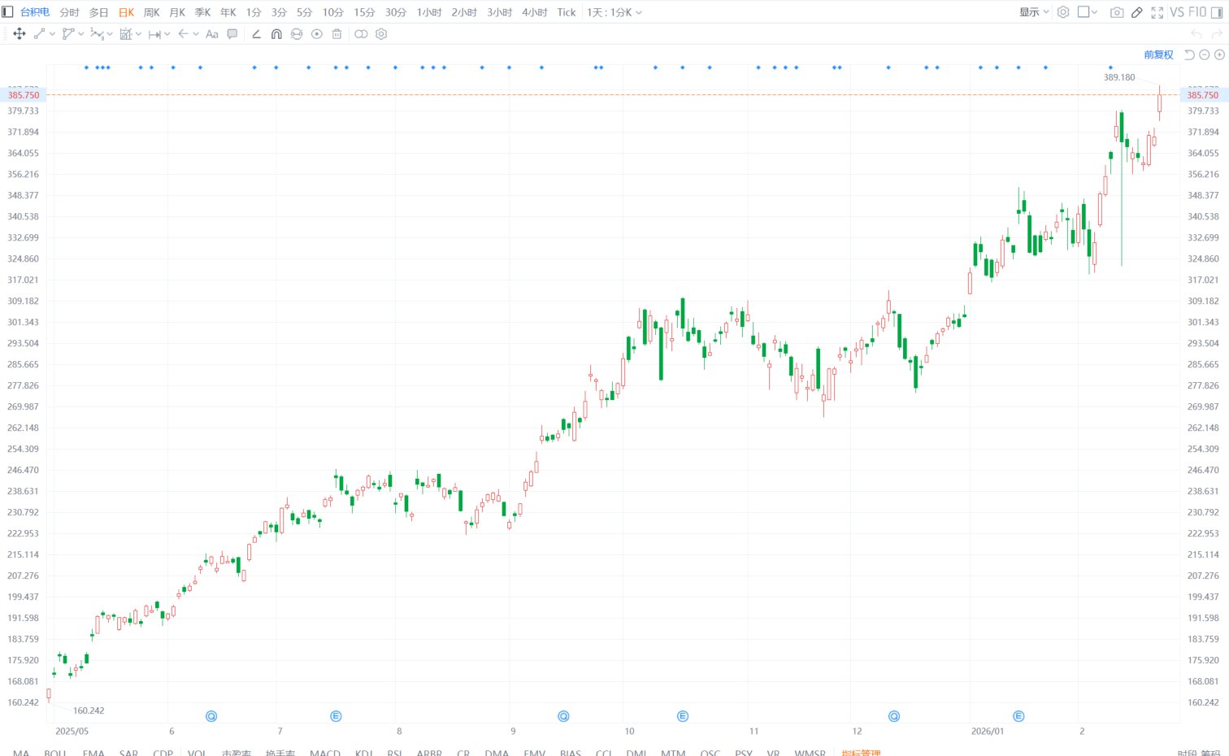Click the grayed undo arrow
The width and height of the screenshot is (1229, 756).
point(1196,34)
